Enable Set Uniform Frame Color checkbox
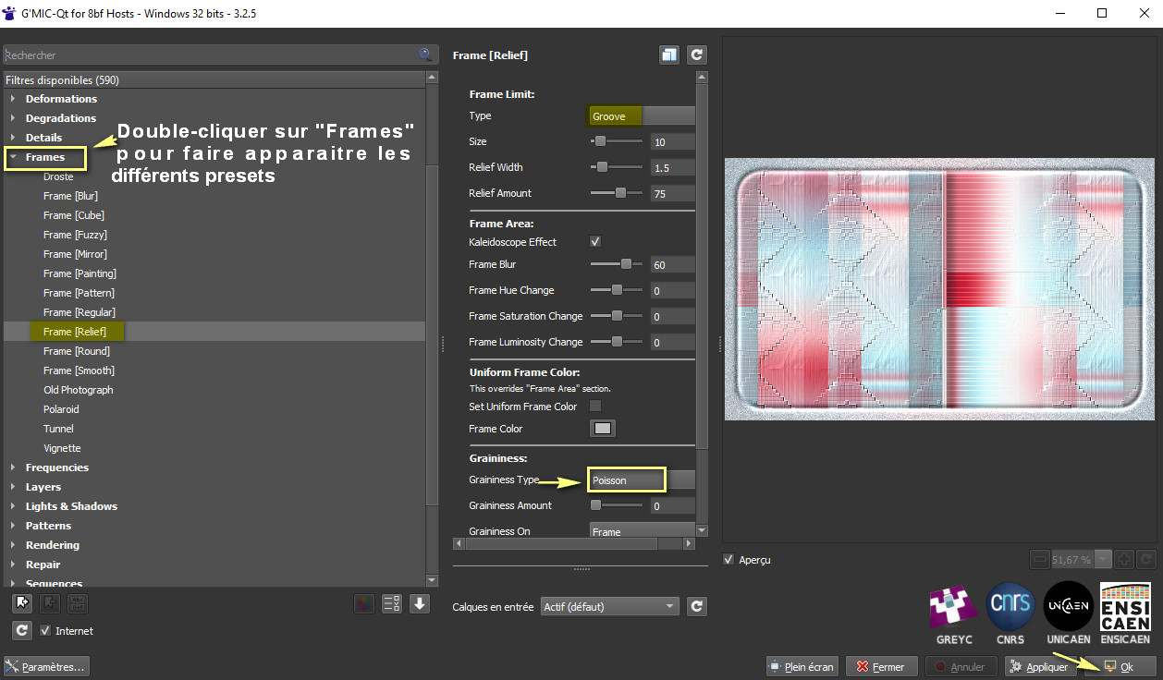 (595, 407)
